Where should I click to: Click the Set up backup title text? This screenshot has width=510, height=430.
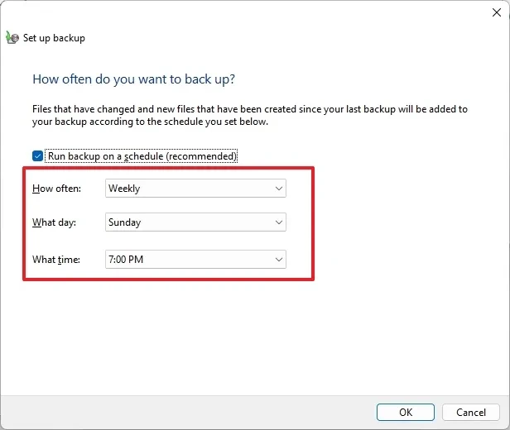(54, 38)
